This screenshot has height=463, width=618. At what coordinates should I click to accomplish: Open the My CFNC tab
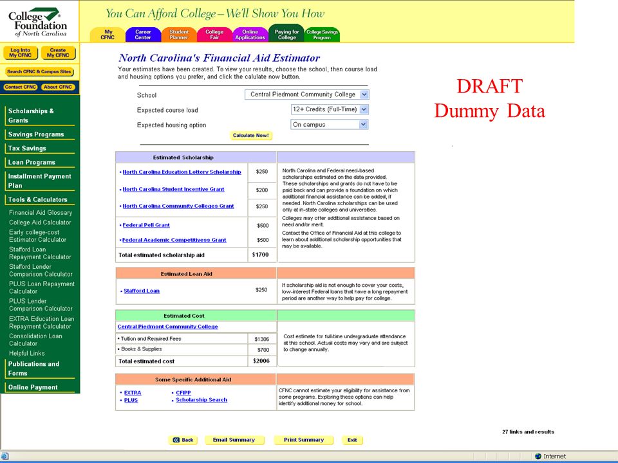[108, 35]
